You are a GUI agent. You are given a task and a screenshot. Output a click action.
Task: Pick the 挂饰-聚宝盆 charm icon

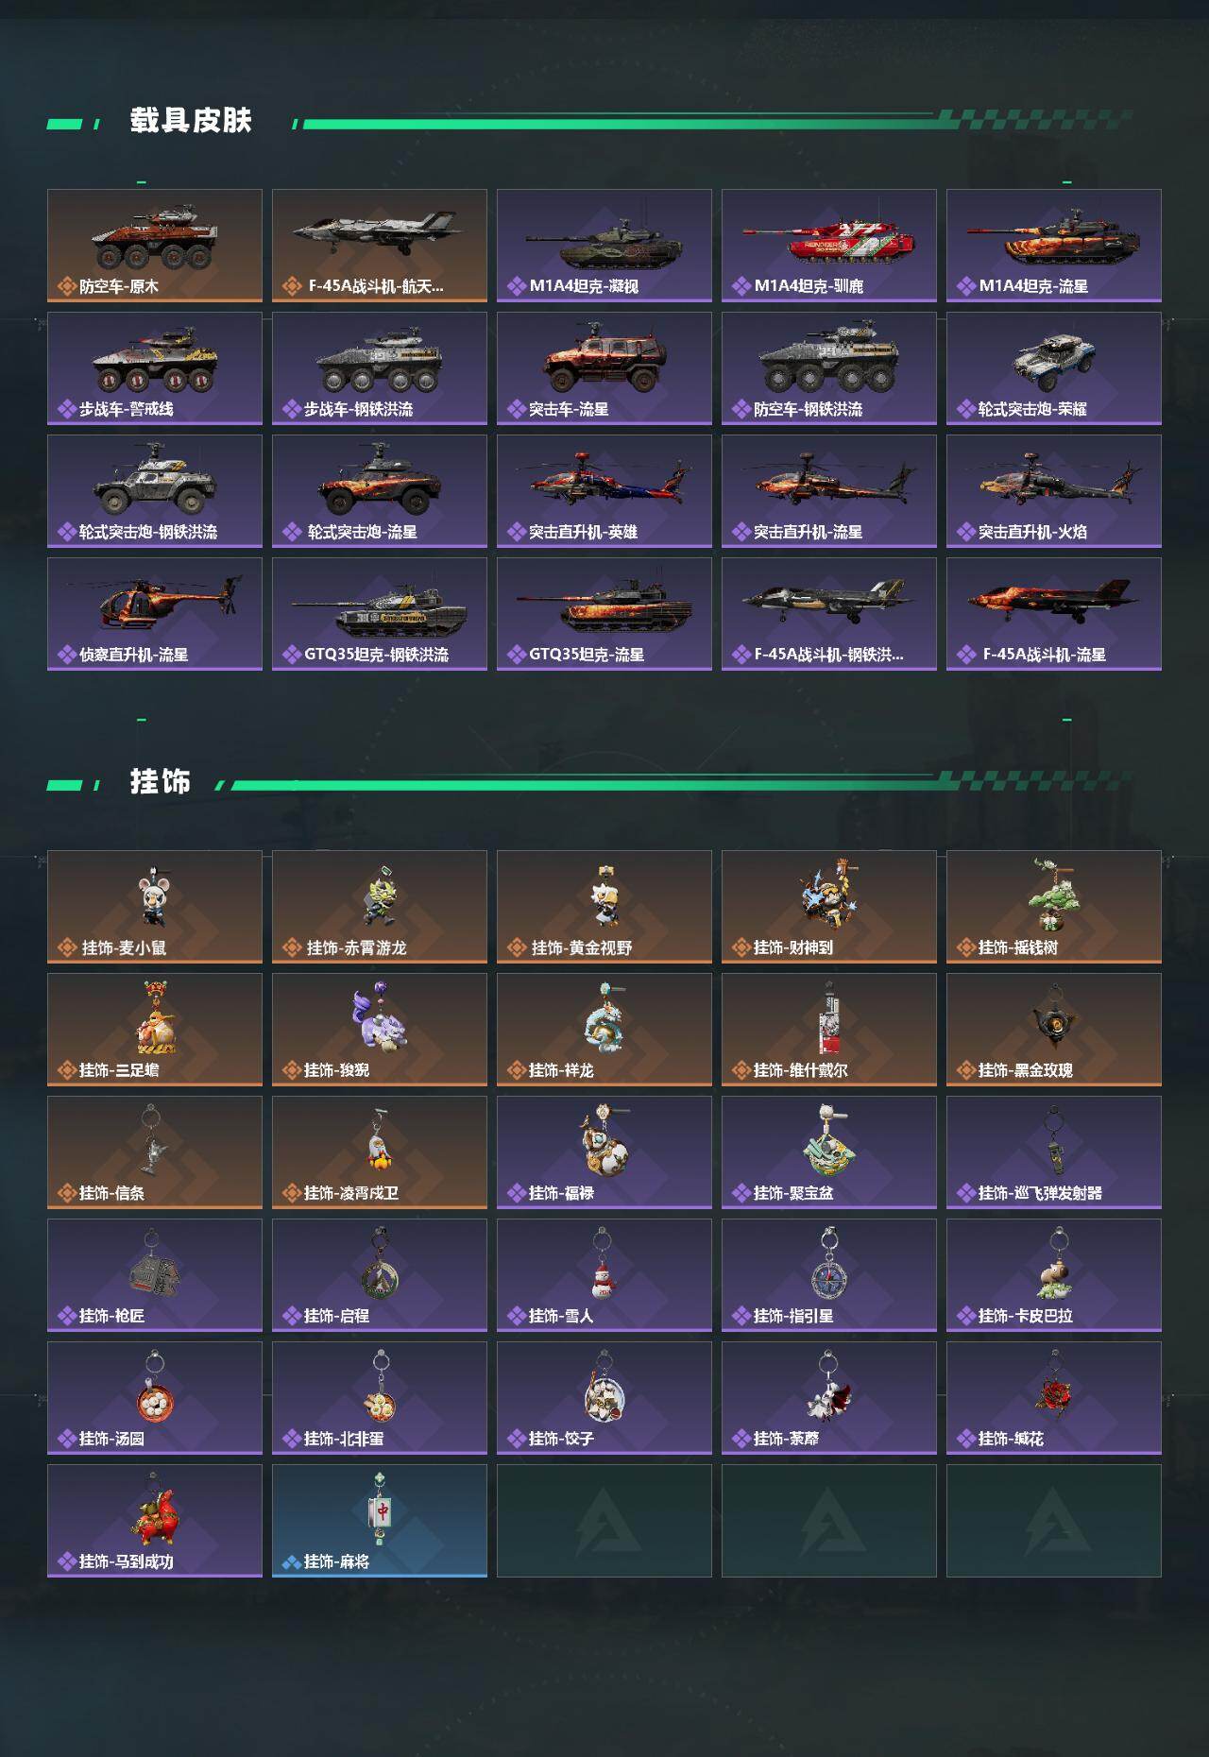(828, 1141)
